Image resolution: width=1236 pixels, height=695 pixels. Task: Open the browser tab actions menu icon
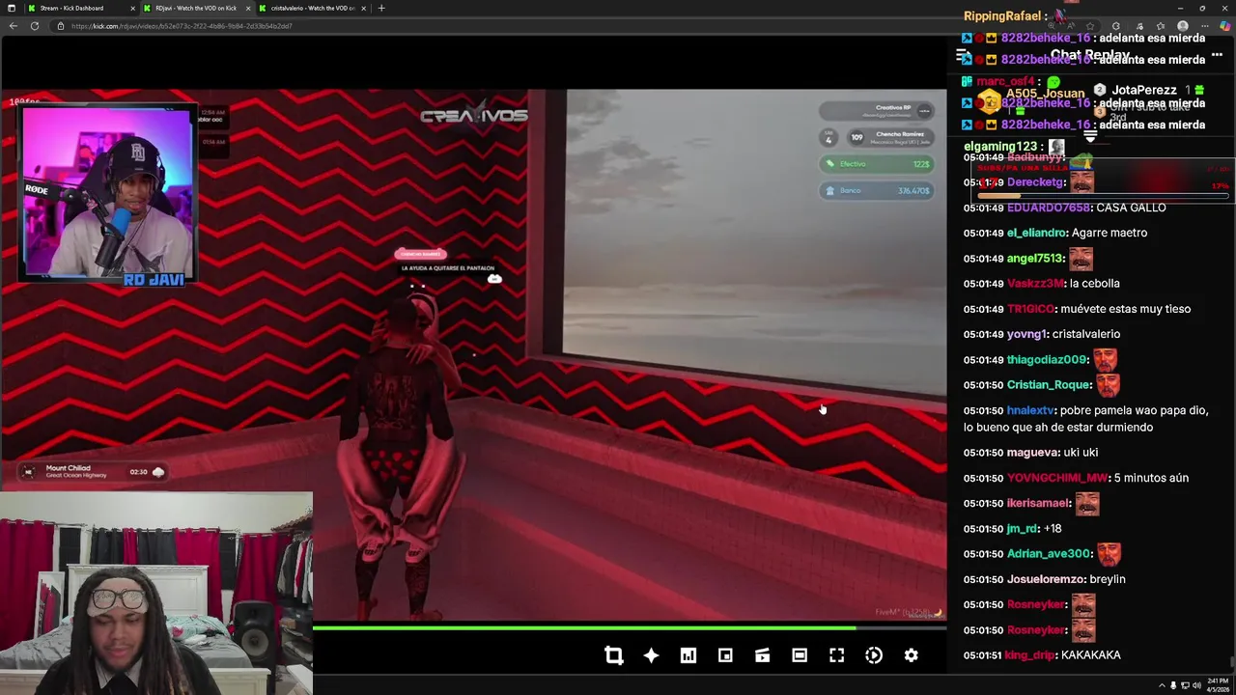(11, 8)
